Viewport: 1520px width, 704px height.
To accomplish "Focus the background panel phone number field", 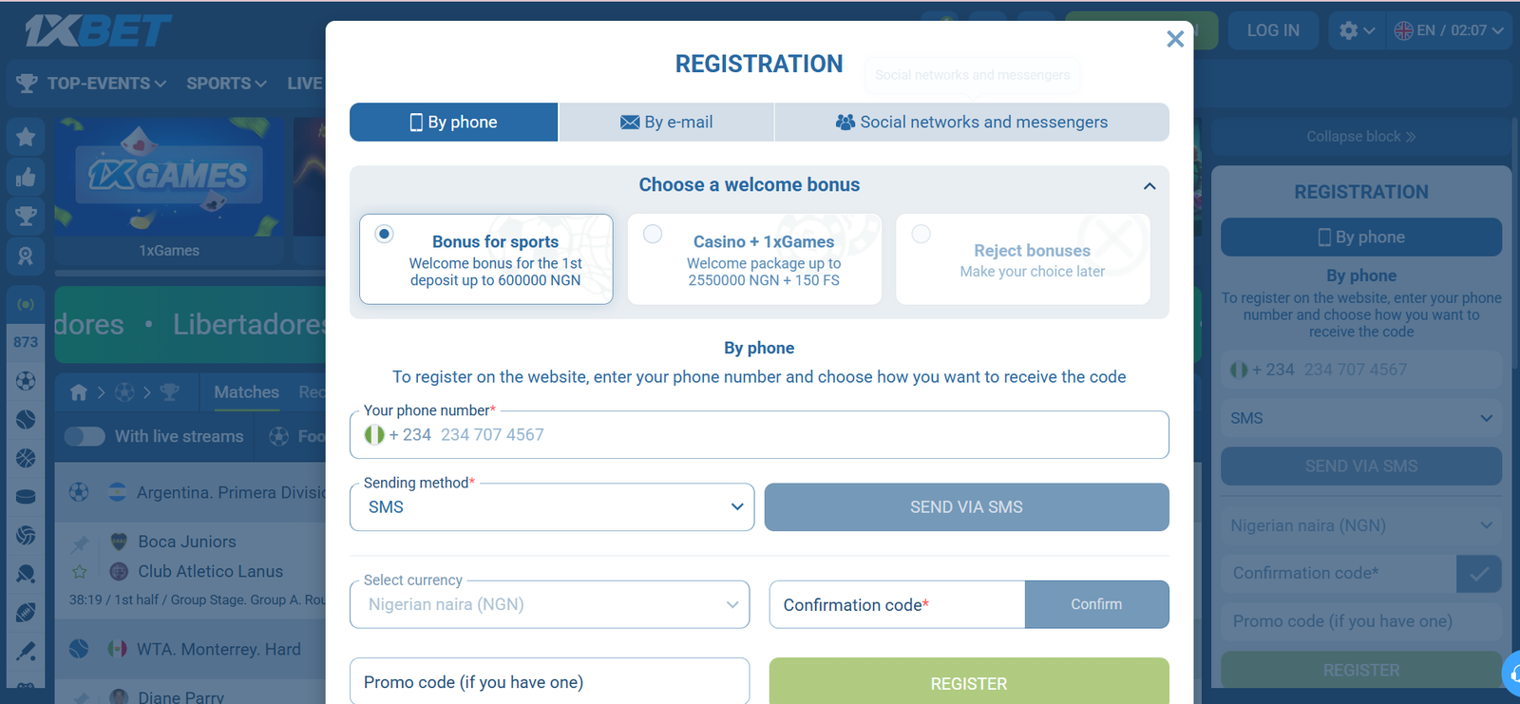I will (x=1361, y=370).
